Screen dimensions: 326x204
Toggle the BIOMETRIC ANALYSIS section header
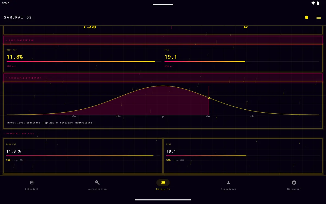[x=19, y=134]
